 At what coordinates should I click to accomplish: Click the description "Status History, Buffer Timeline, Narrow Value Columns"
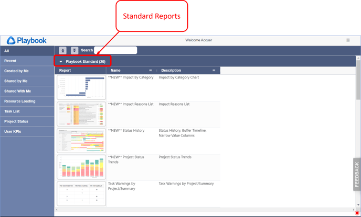[183, 133]
